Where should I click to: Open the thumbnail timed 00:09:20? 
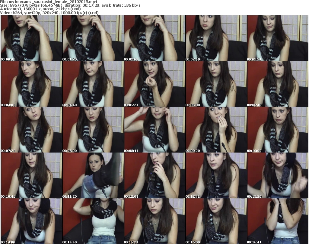point(216,130)
